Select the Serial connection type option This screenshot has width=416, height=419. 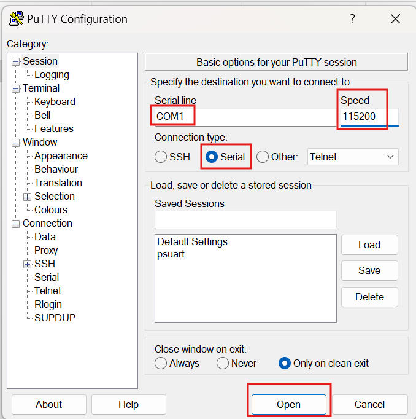212,157
